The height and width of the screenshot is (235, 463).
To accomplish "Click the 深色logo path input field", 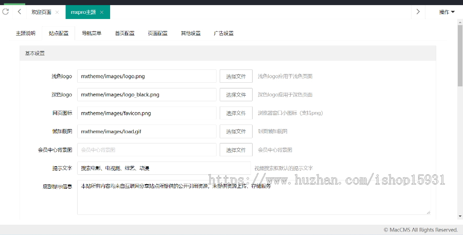I will (147, 95).
